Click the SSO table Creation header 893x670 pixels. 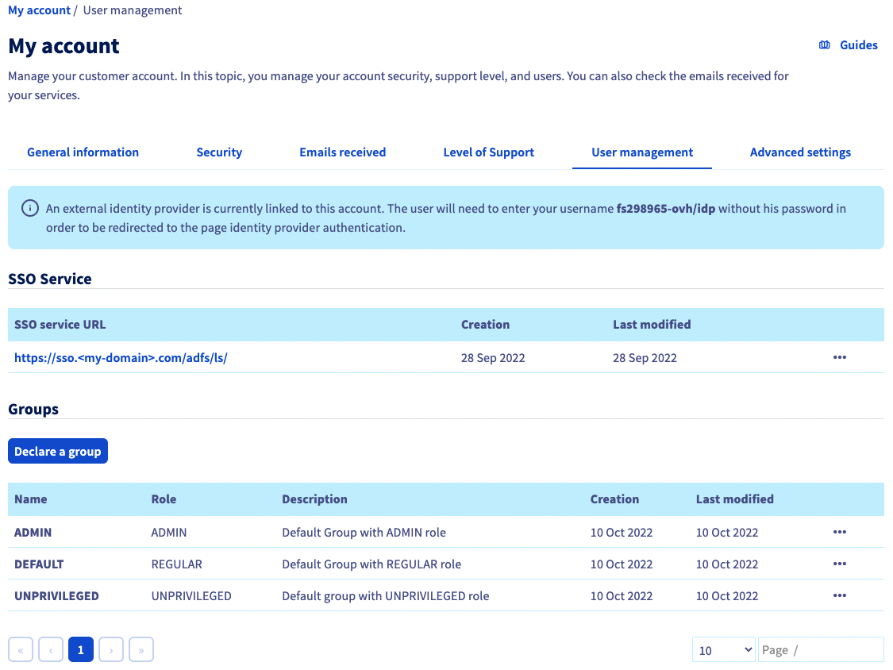click(485, 324)
